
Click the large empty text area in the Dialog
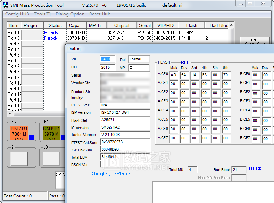(x=213, y=192)
